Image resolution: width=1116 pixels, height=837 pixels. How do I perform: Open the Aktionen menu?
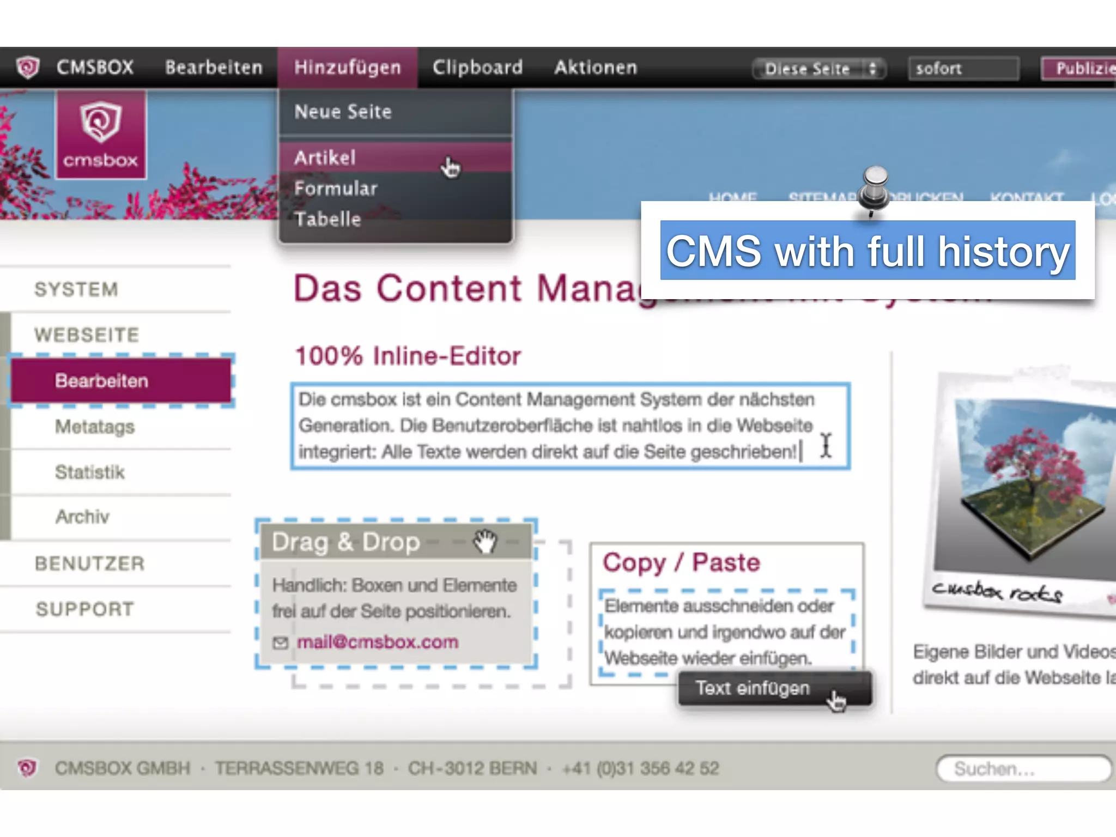tap(596, 68)
